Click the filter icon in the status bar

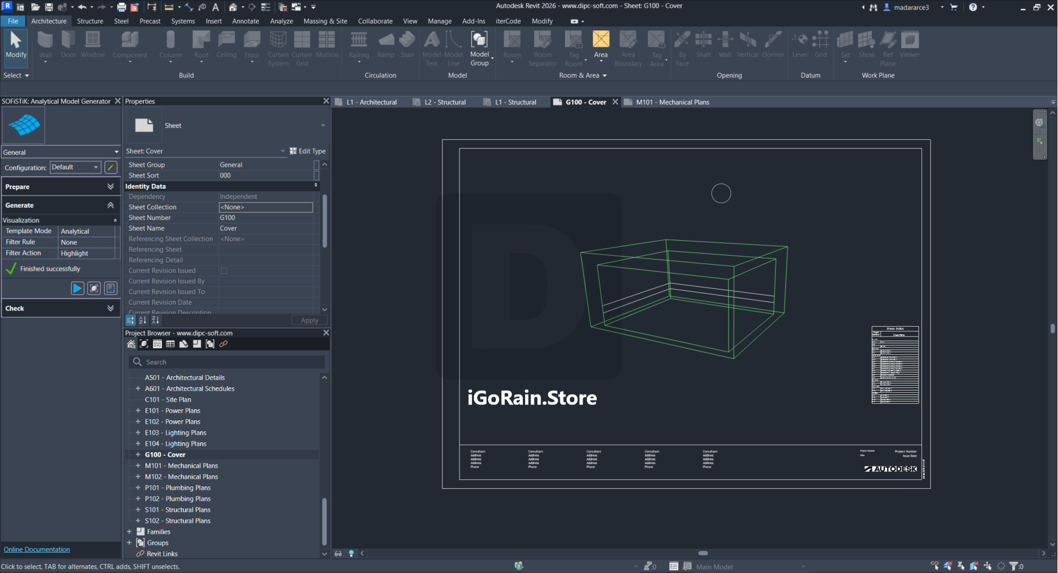[x=1013, y=566]
